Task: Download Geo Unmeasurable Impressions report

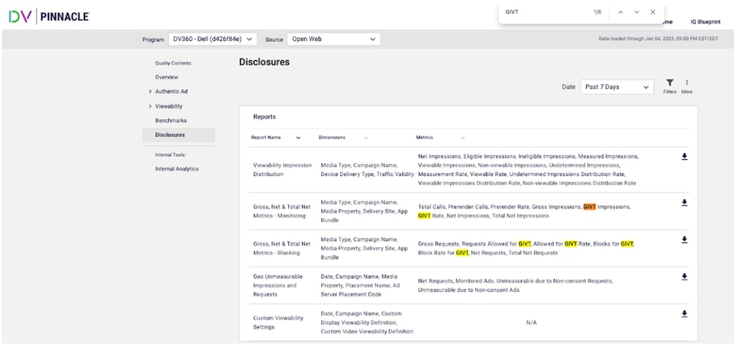Action: 684,276
